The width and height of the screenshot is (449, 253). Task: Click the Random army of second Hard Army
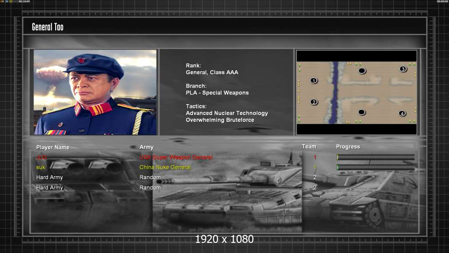click(150, 187)
